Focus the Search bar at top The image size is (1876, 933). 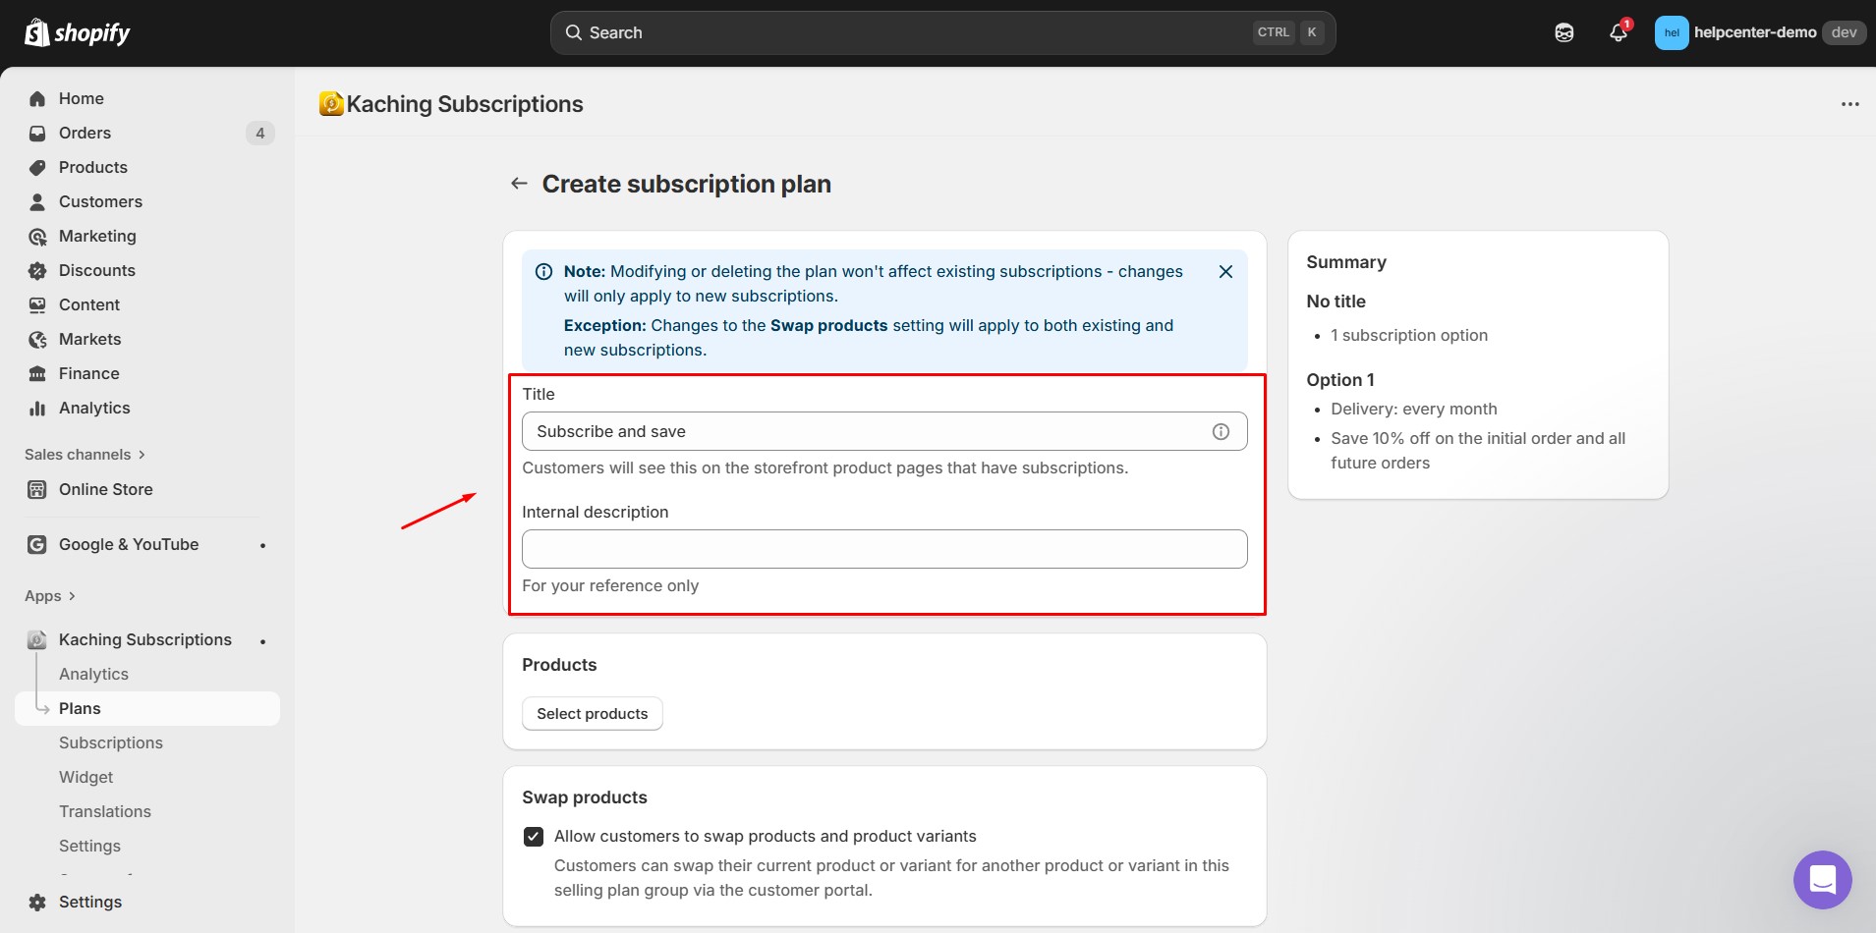(x=941, y=32)
